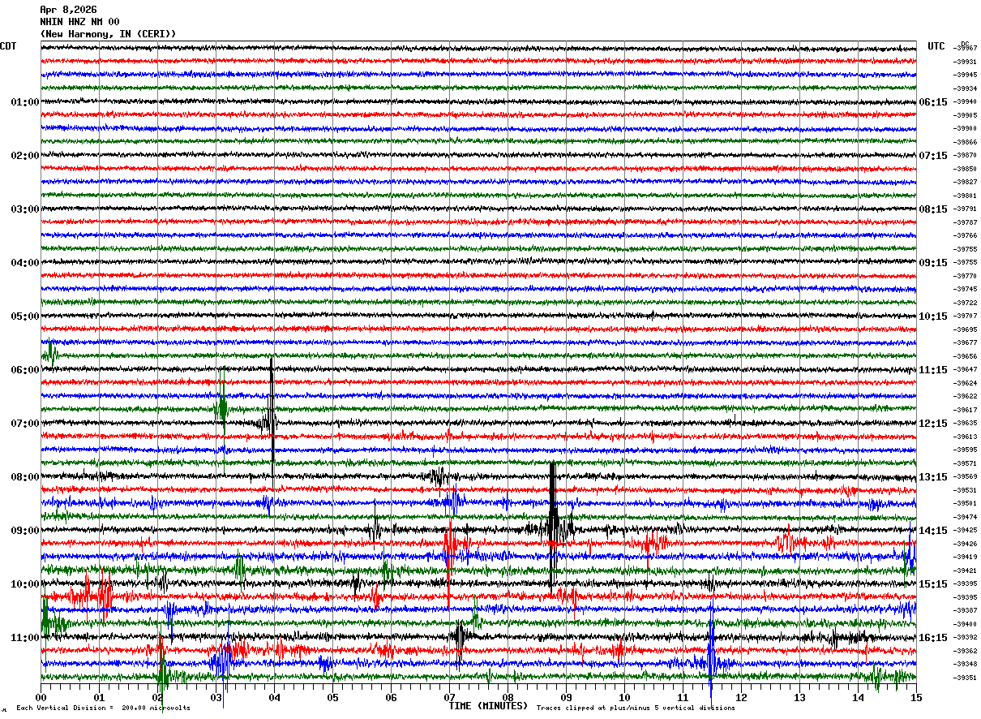Click the DC offset value '-39656'
Screen dimensions: 981x719
(x=966, y=356)
